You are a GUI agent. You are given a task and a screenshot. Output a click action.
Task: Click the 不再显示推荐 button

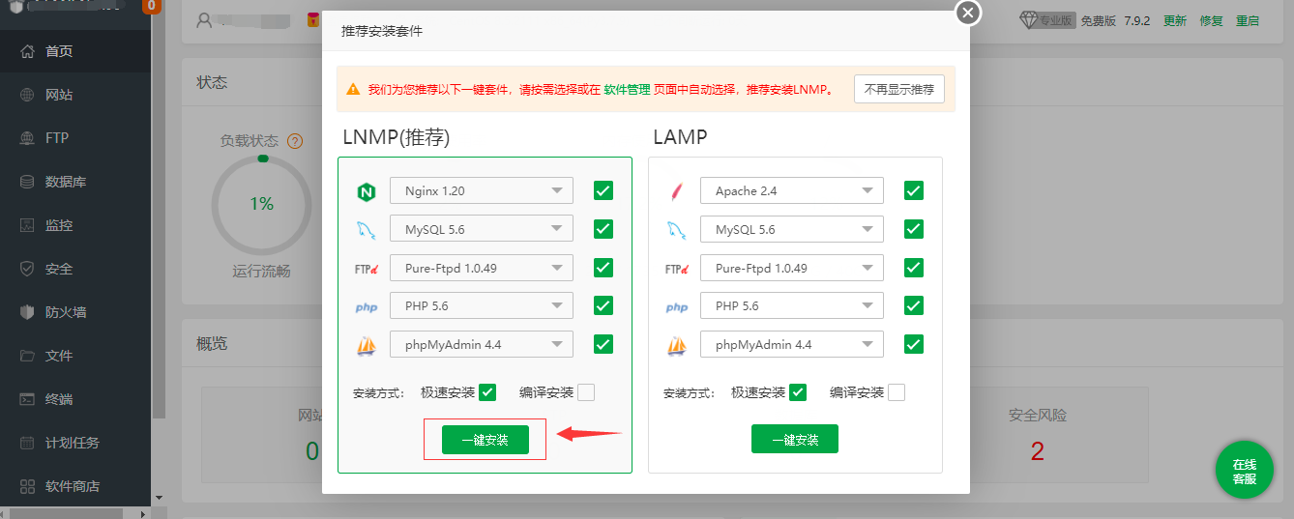tap(899, 89)
